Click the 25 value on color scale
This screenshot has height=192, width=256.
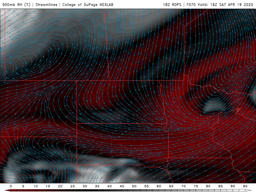pos(73,186)
